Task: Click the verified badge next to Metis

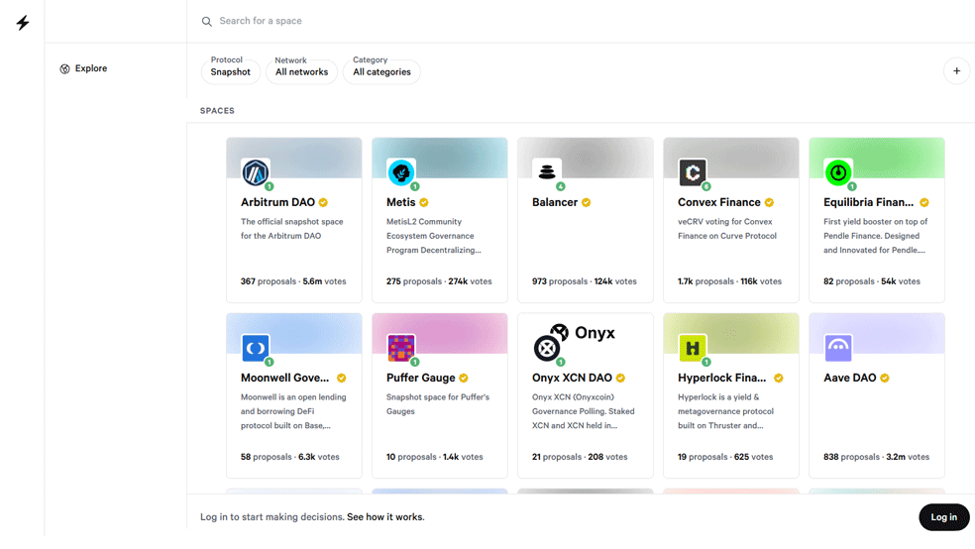Action: [x=424, y=203]
